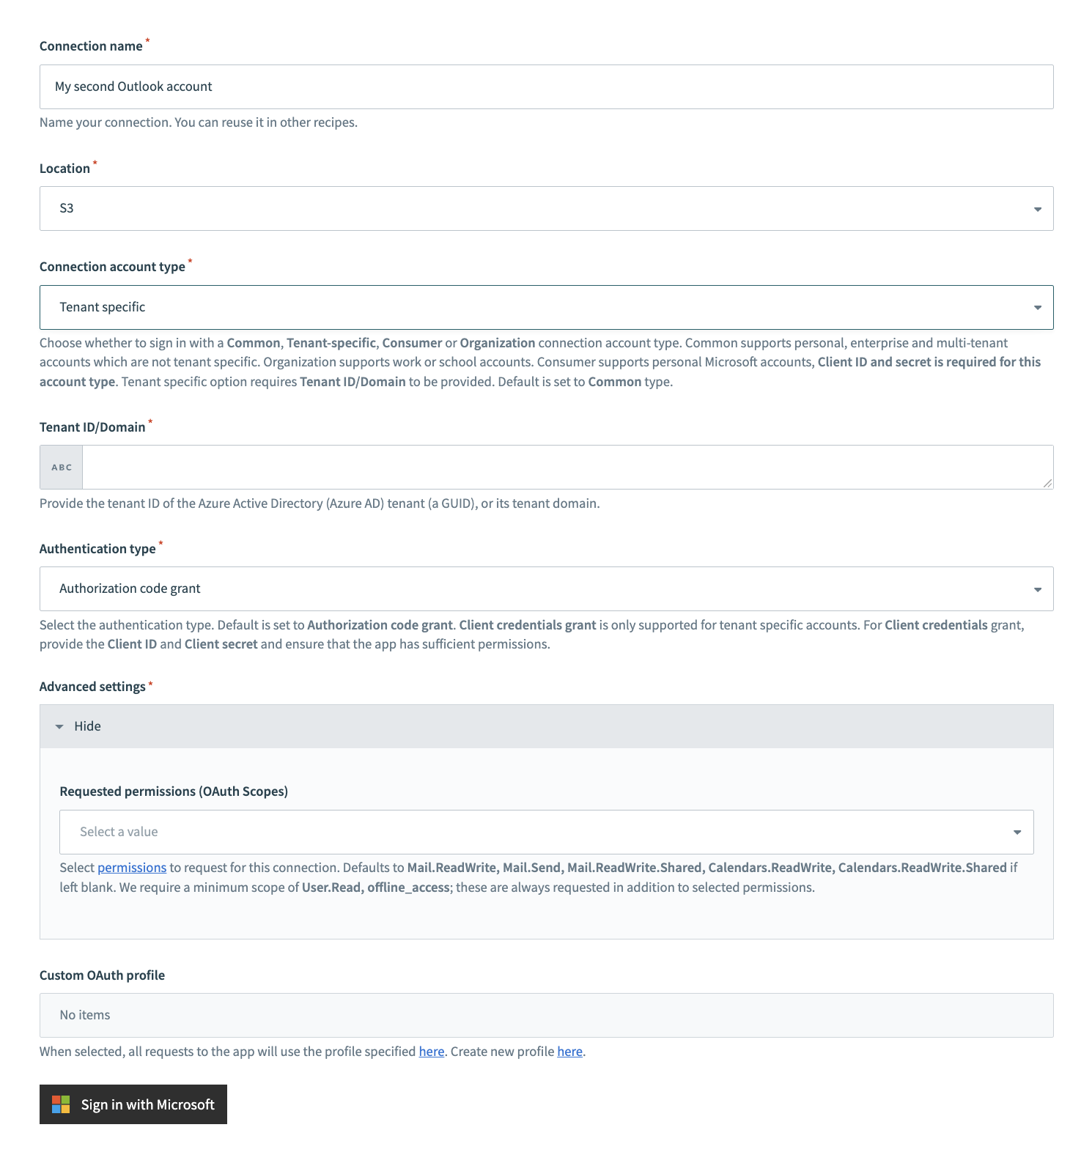Click the profile specified here link
Viewport: 1092px width, 1152px height.
click(431, 1051)
